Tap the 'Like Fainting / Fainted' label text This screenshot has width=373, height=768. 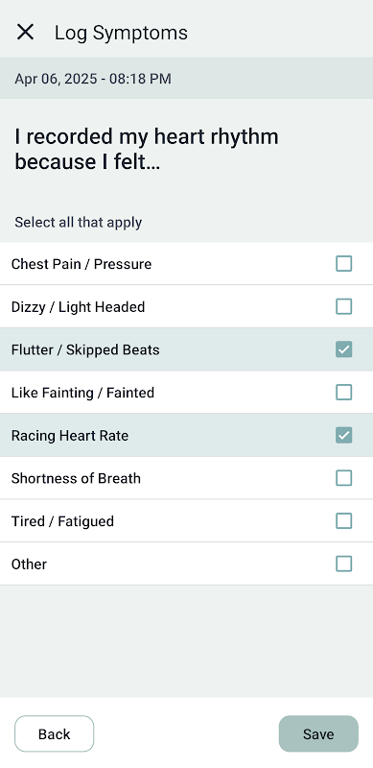[82, 393]
